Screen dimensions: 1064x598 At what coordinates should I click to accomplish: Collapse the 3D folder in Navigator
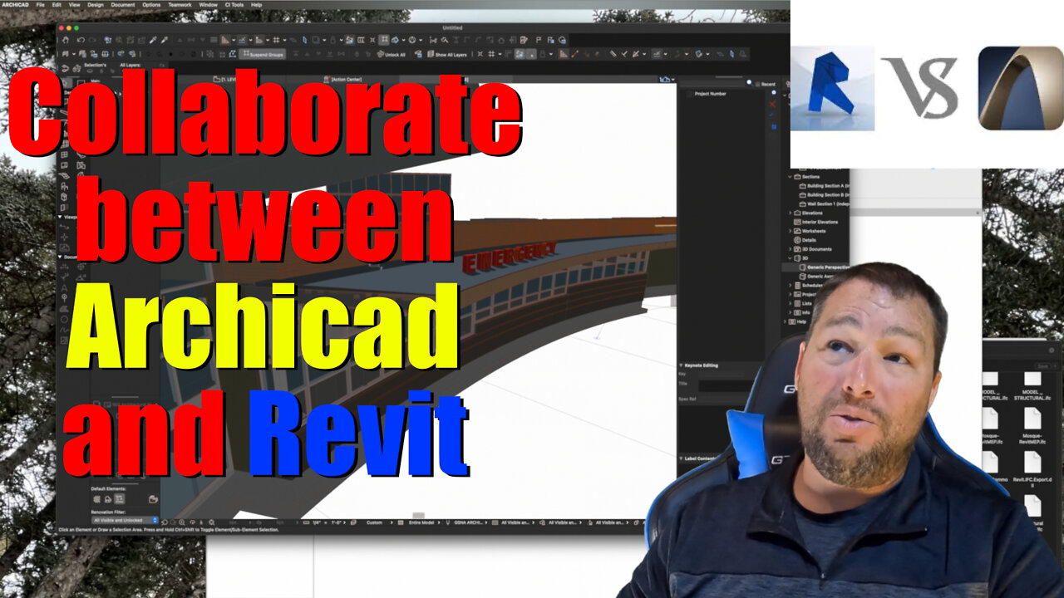(x=790, y=258)
